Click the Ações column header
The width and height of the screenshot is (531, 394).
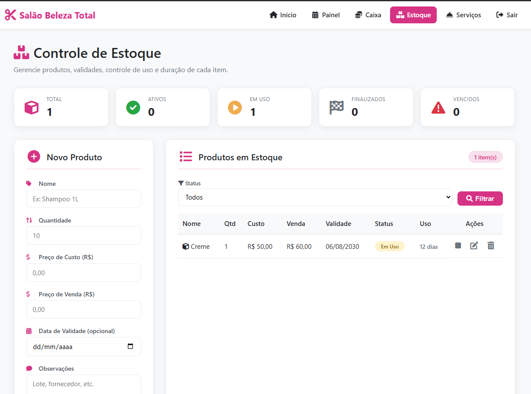(474, 224)
